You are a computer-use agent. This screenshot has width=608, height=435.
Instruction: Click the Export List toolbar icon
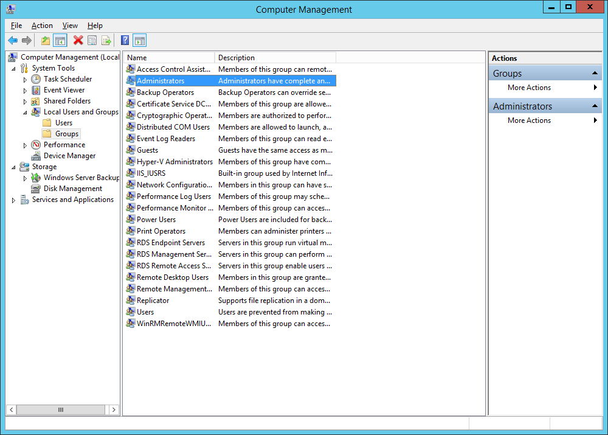pyautogui.click(x=106, y=41)
